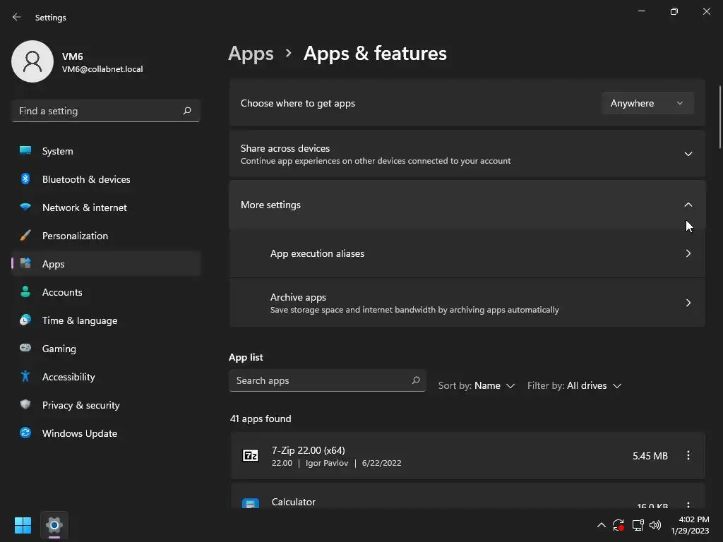Click the Windows Start button
Viewport: 723px width, 542px height.
[x=23, y=525]
